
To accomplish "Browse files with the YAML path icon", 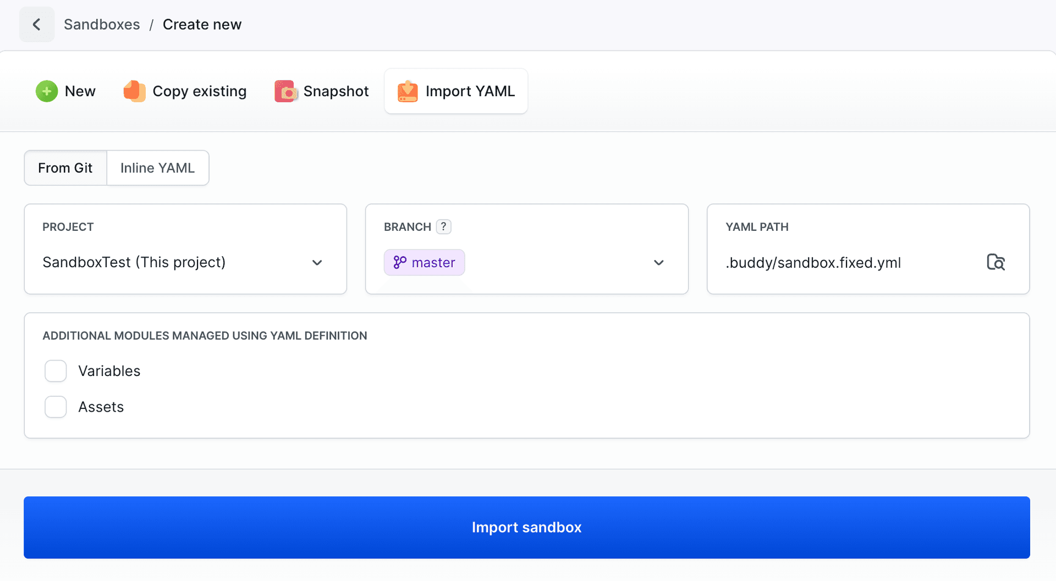I will point(996,263).
